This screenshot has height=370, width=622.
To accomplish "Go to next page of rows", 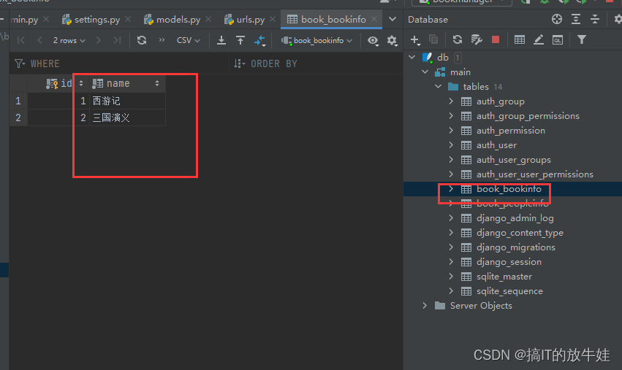I will click(x=99, y=40).
